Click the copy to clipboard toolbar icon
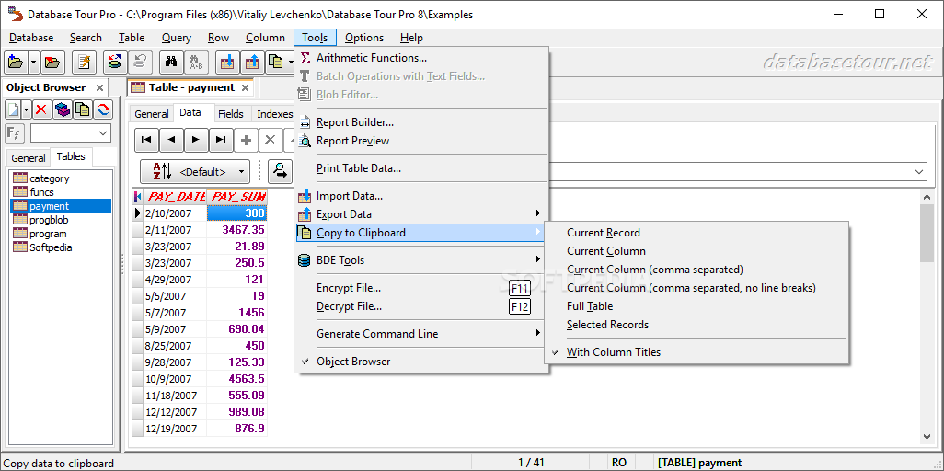 (276, 62)
